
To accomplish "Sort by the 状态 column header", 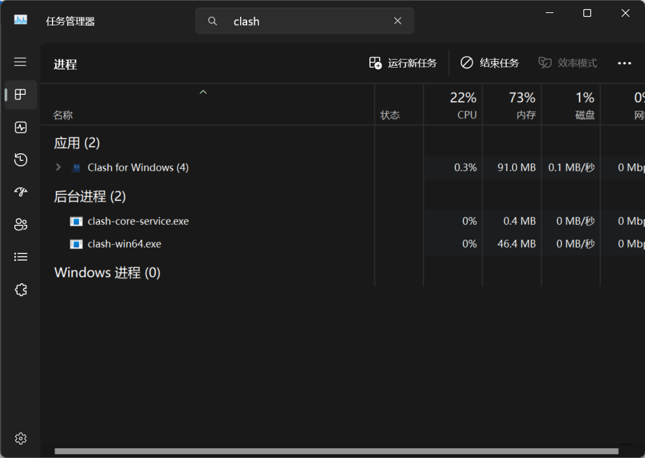I will tap(390, 115).
